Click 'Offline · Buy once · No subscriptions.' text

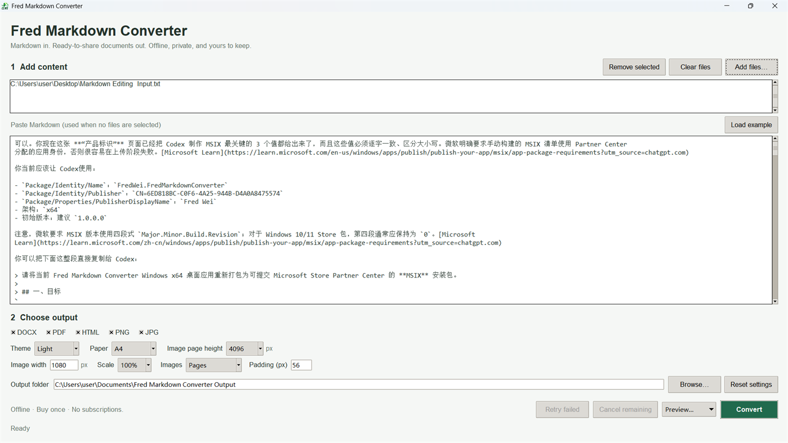tap(67, 410)
